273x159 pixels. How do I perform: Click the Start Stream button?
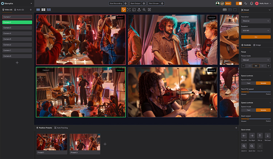[154, 3]
